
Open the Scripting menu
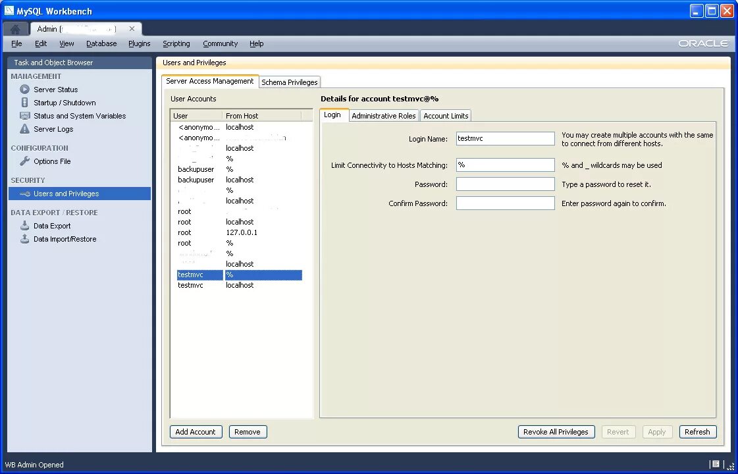tap(176, 43)
